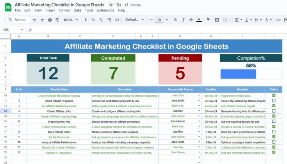Screen dimensions: 287x164
Task: Open the borders tool
Action: 217,20
